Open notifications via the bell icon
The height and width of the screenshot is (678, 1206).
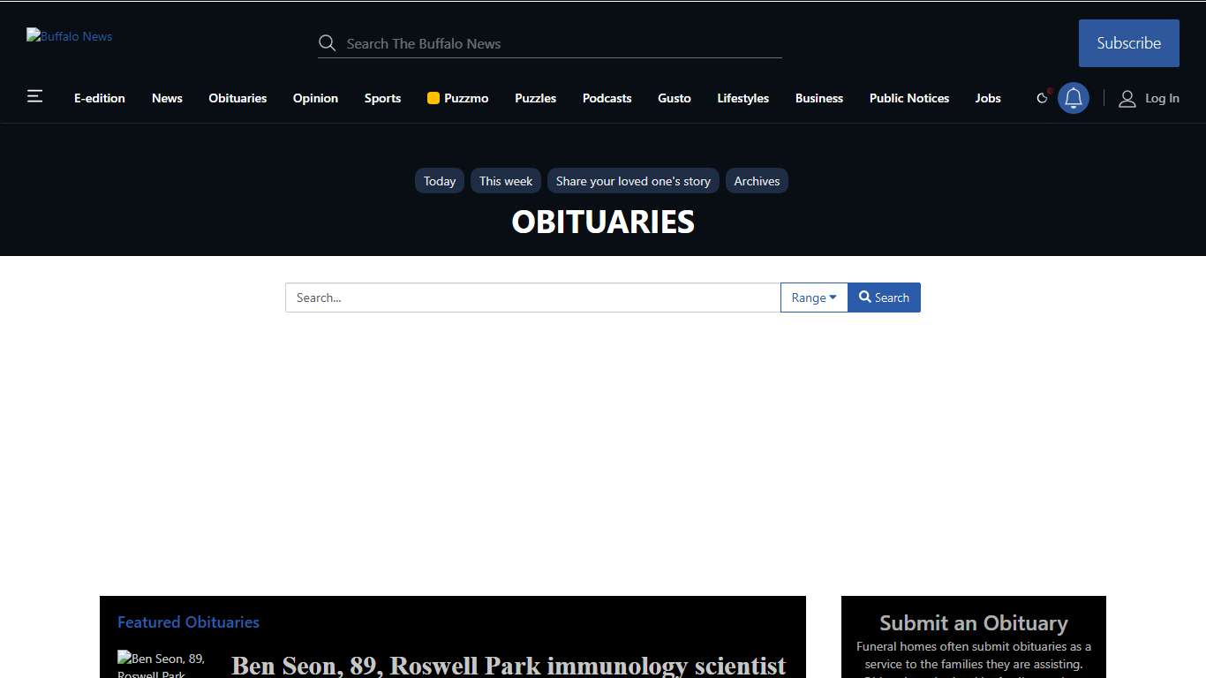click(1074, 98)
